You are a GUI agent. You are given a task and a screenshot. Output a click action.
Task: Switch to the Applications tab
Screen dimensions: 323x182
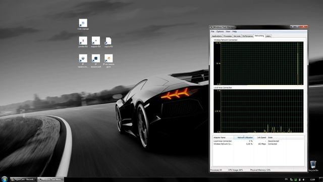coord(217,36)
